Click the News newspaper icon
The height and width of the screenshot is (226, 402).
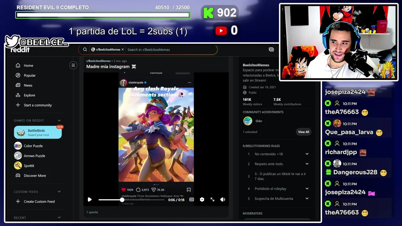pos(18,85)
